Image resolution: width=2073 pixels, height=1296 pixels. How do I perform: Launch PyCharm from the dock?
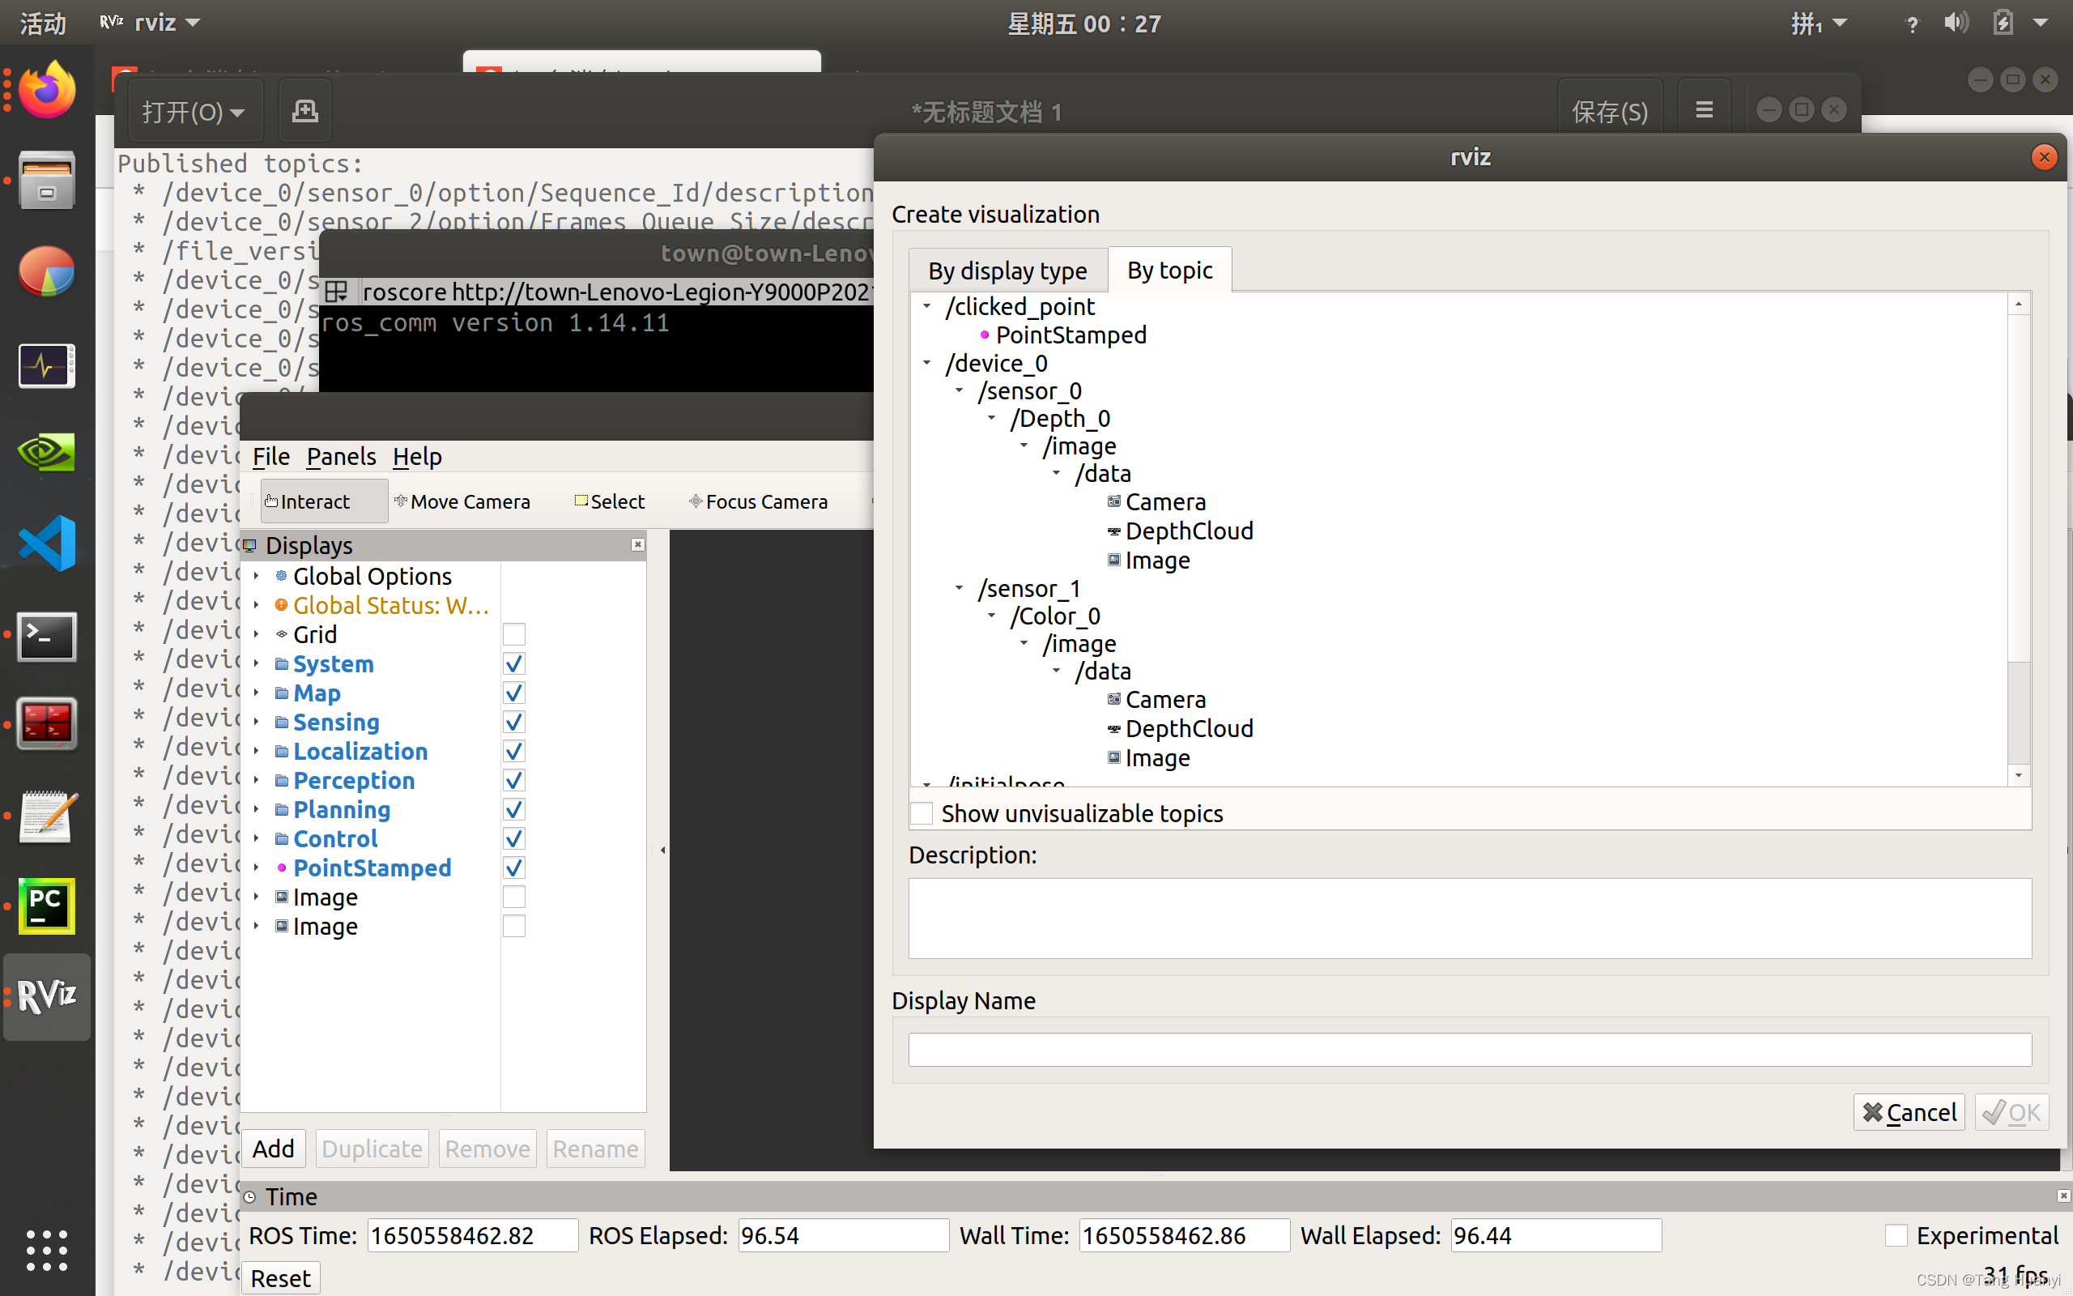pyautogui.click(x=46, y=906)
